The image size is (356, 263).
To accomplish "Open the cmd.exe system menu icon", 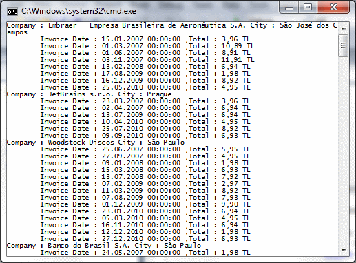I will (12, 12).
